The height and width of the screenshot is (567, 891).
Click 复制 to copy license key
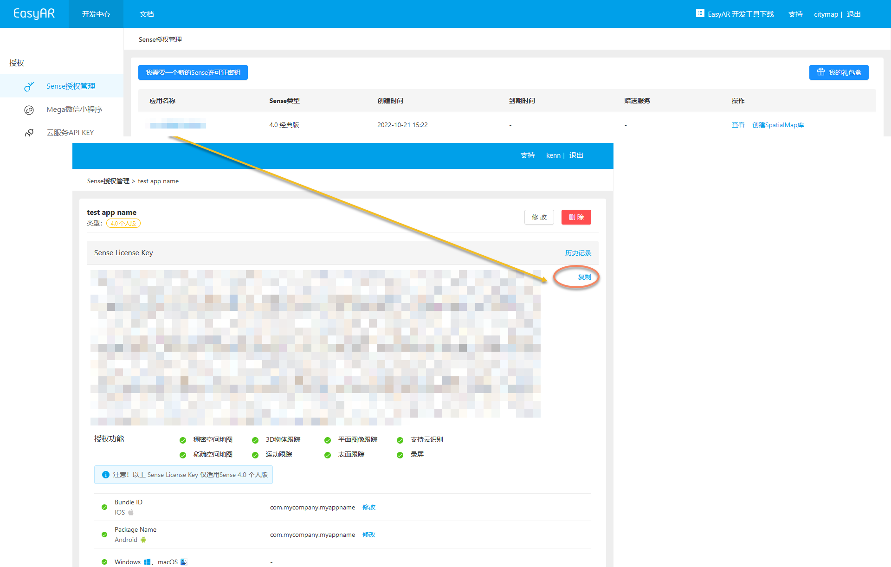[x=585, y=277]
